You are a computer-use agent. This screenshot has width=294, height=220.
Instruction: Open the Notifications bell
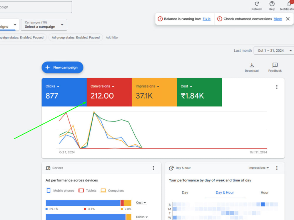pyautogui.click(x=289, y=4)
